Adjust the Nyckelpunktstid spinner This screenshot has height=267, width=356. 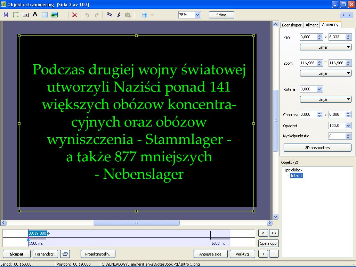[x=348, y=136]
